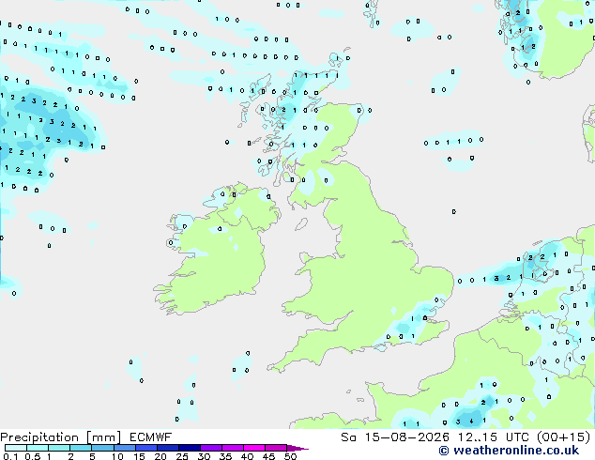
Task: Choose the 25–30 mm dark blue swatch
Action: tap(189, 448)
